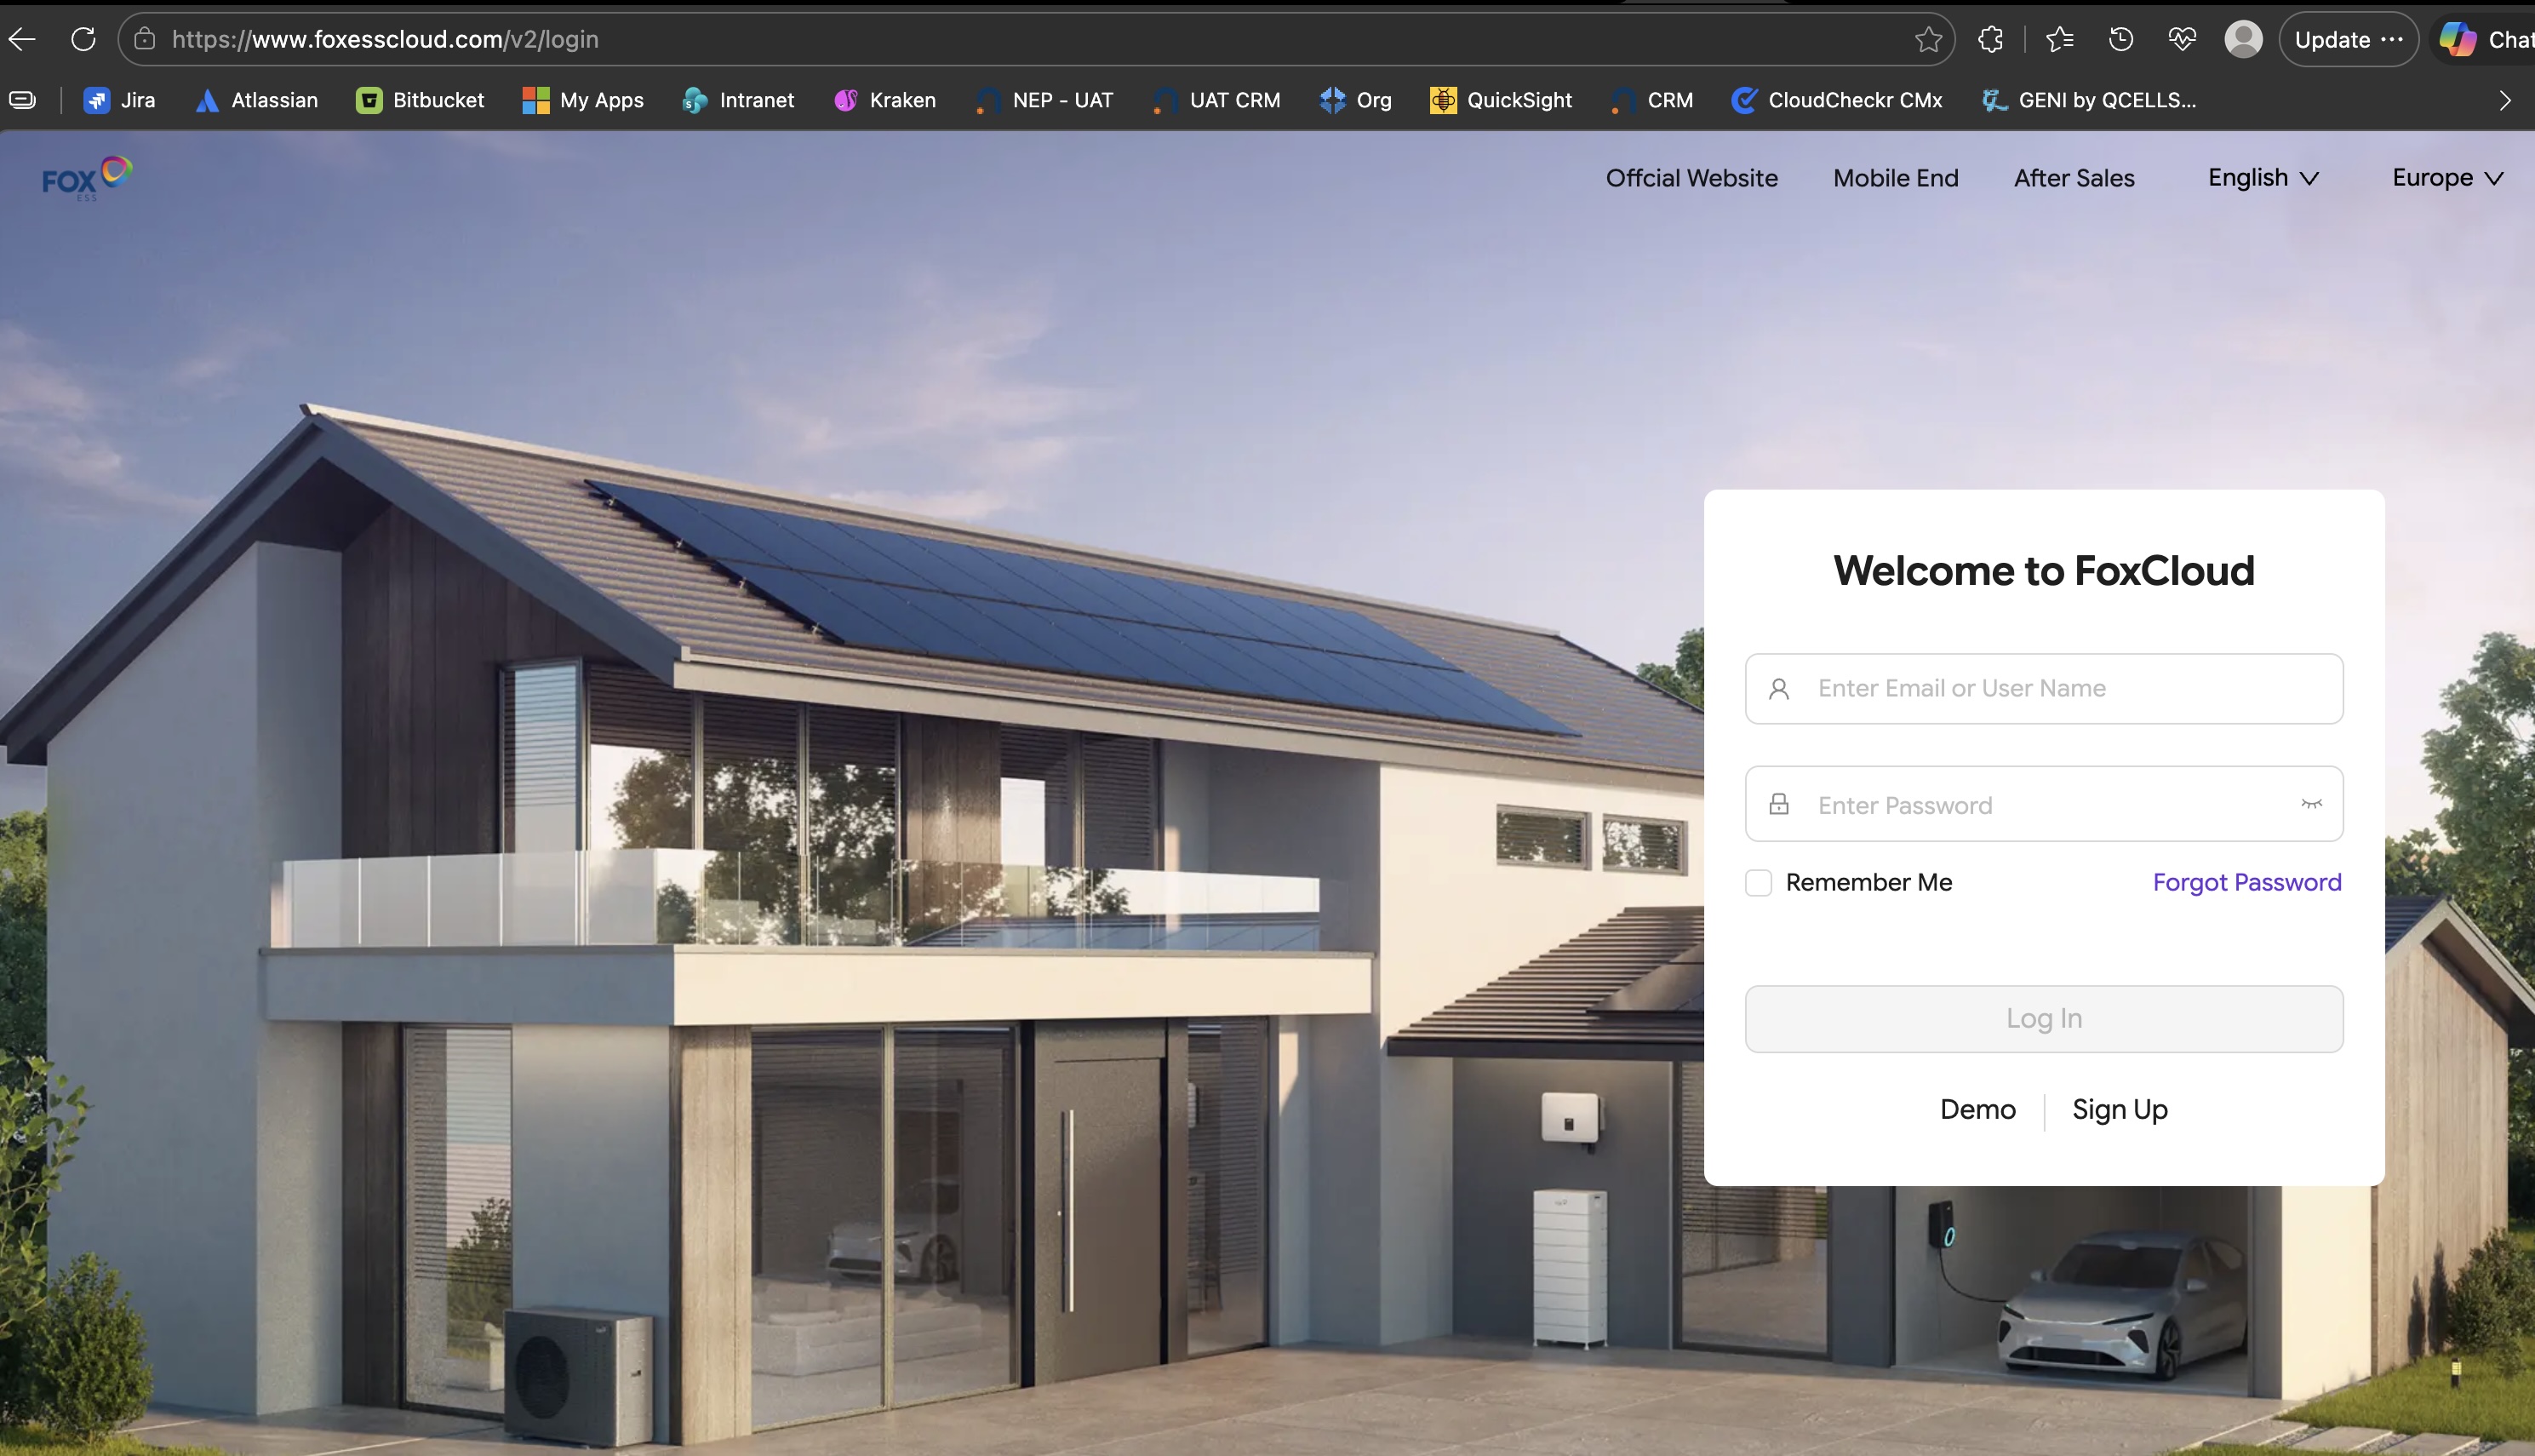Screen dimensions: 2535x1456
Task: Click the Forgot Password link
Action: pos(2246,882)
